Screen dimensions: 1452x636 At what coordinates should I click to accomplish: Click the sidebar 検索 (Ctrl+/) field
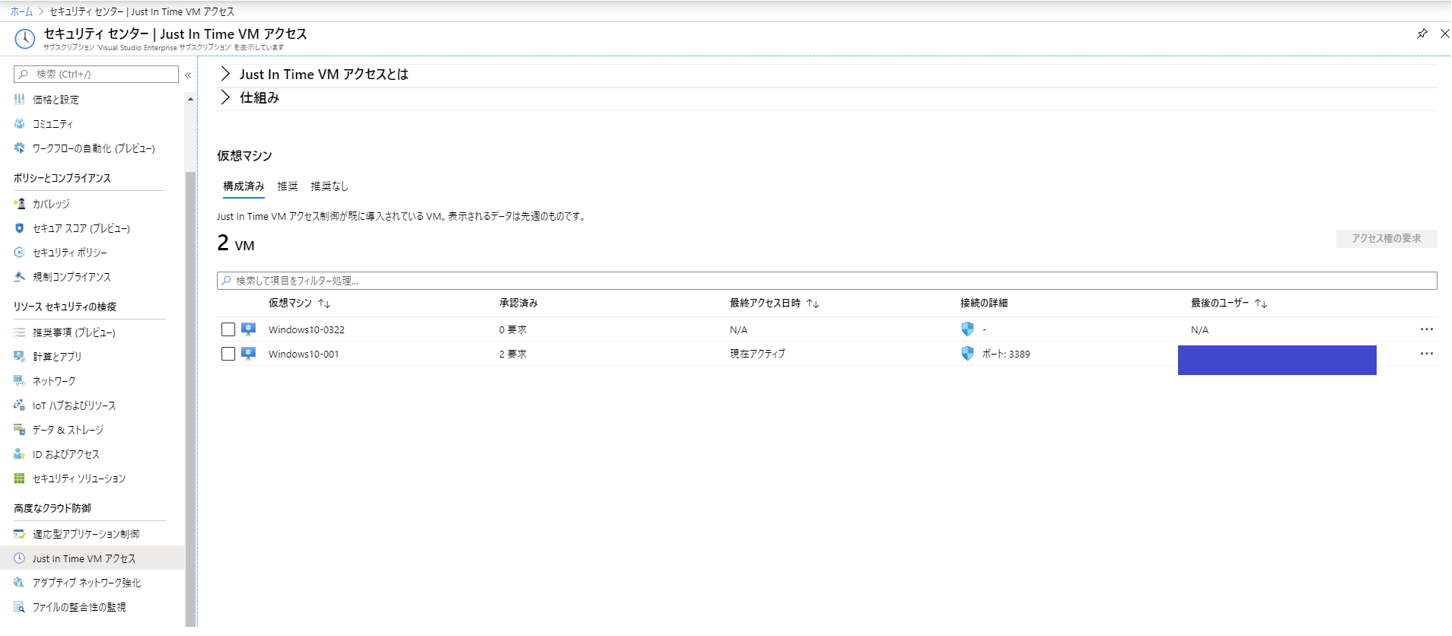click(x=96, y=74)
